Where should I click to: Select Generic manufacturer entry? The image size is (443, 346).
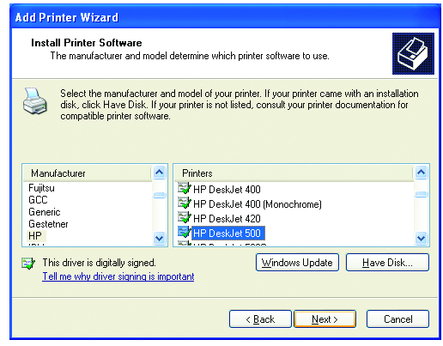coord(45,212)
